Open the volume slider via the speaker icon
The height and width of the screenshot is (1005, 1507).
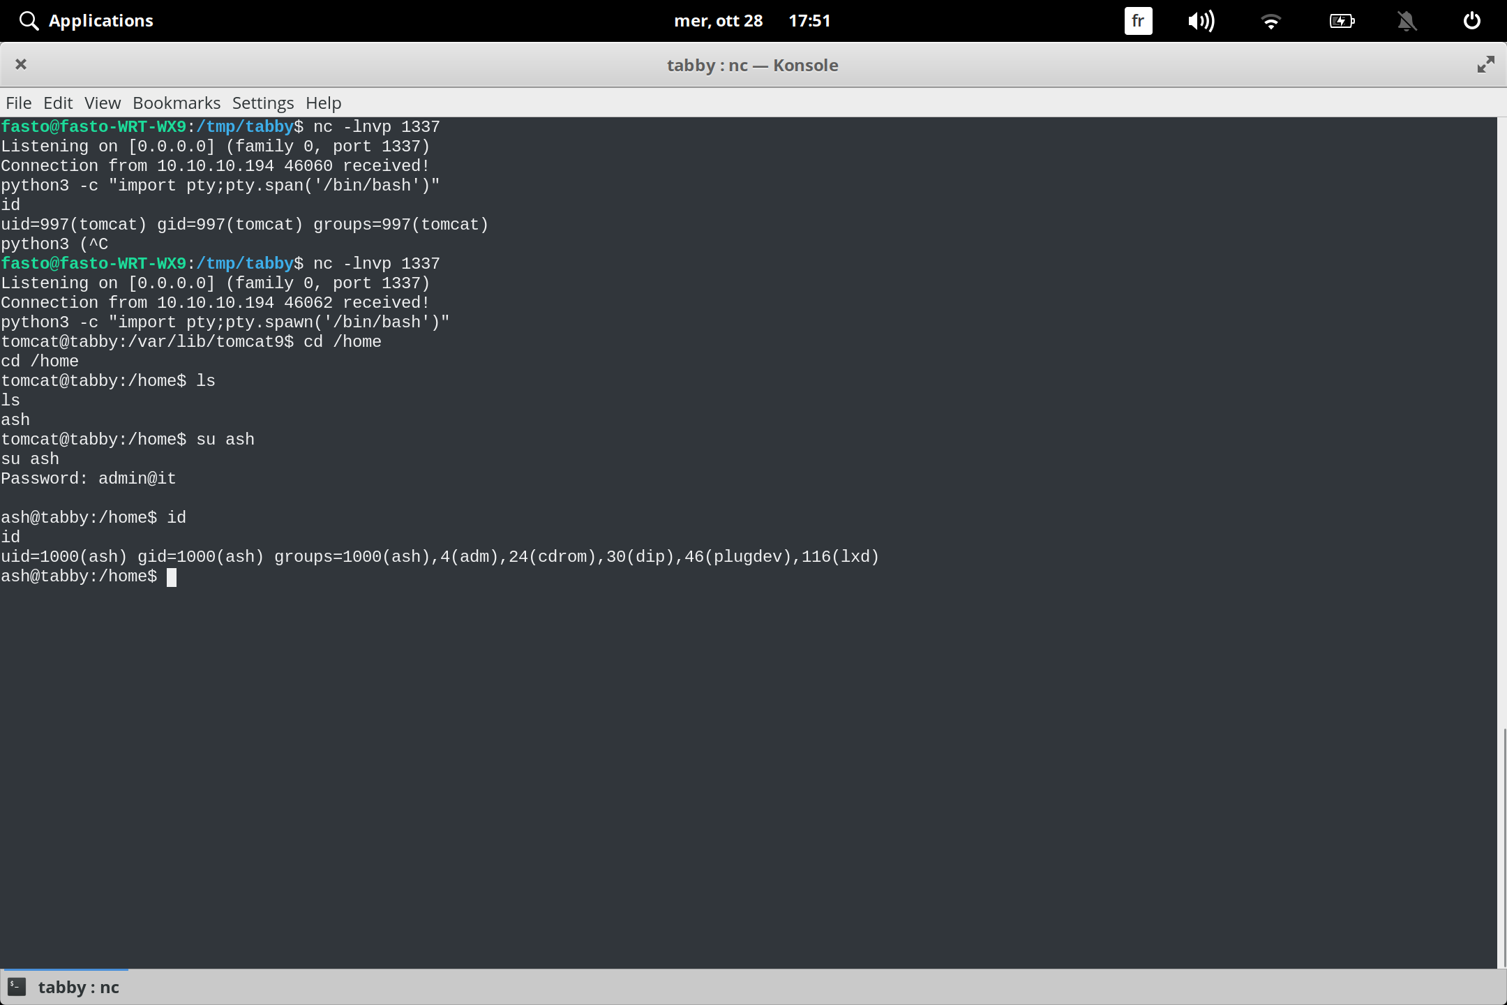tap(1201, 20)
